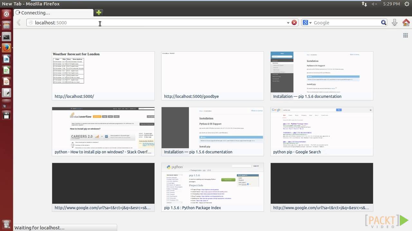Image resolution: width=412 pixels, height=231 pixels.
Task: Click the floppy disk icon in the launcher
Action: tap(6, 116)
